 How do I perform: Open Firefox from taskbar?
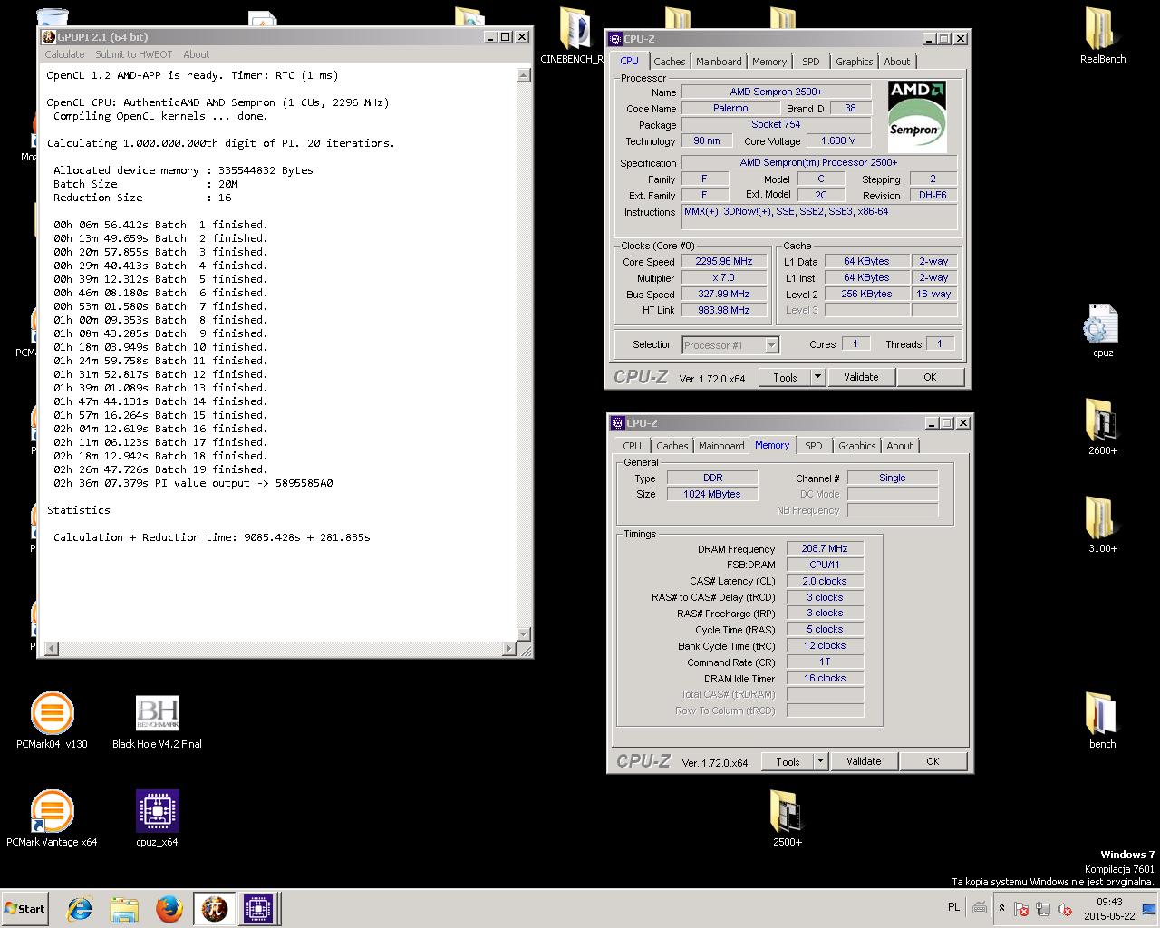pyautogui.click(x=169, y=909)
